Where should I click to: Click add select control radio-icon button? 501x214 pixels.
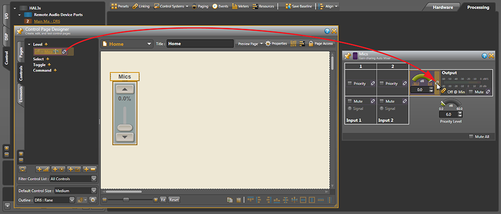(x=59, y=169)
